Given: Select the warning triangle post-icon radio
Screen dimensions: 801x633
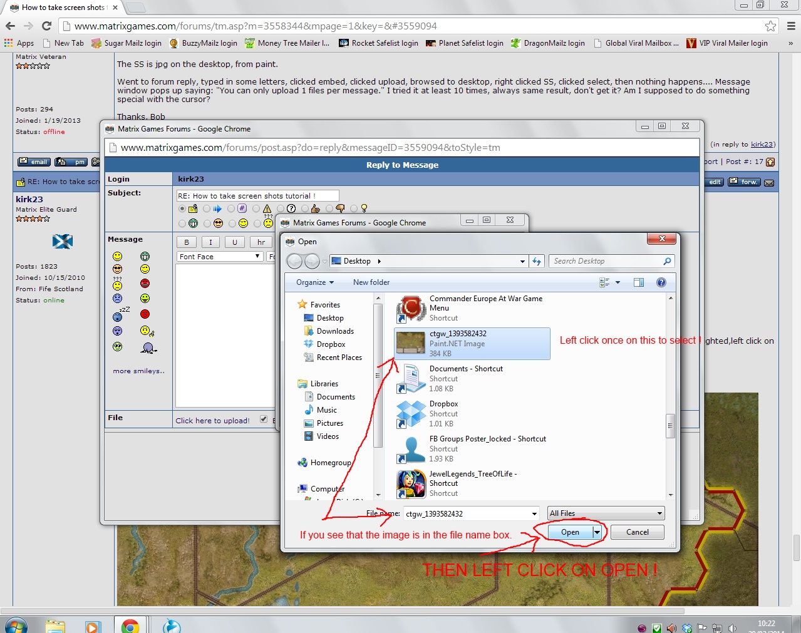Looking at the screenshot, I should [x=256, y=208].
